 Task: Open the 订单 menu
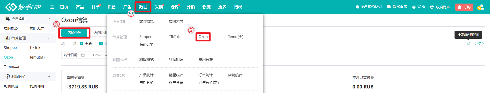click(x=96, y=7)
